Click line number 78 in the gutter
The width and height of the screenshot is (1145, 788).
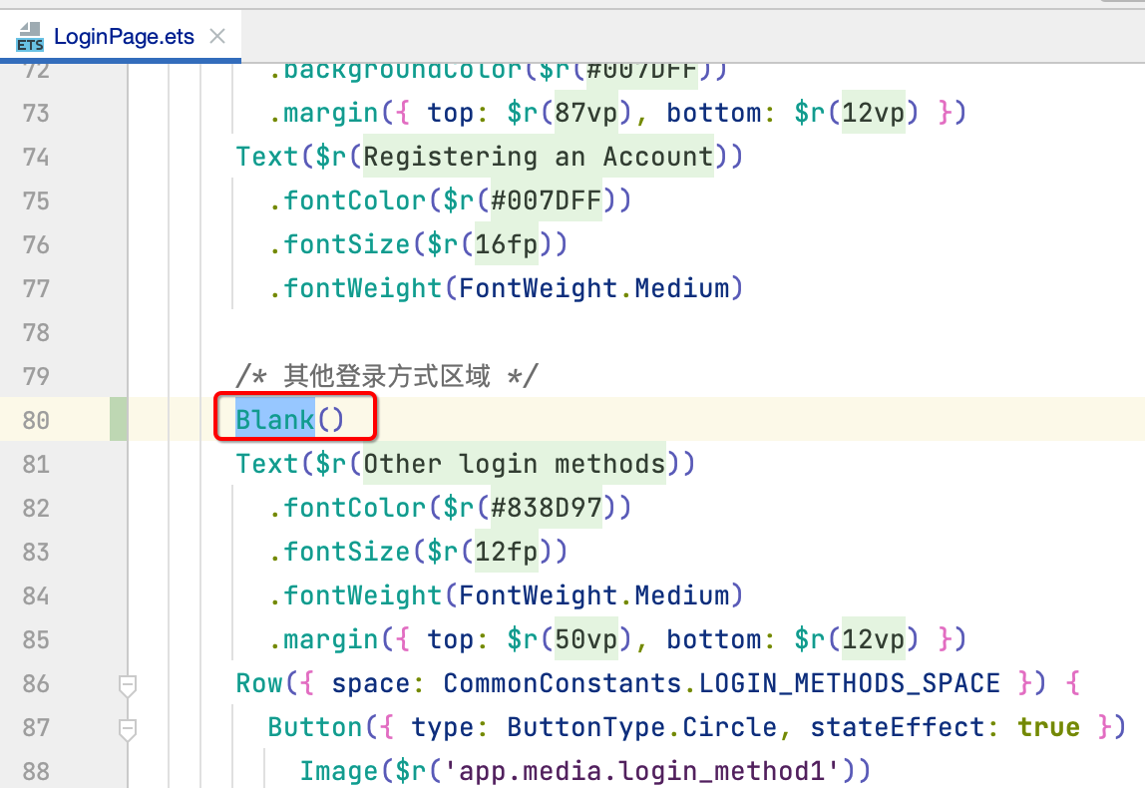click(36, 332)
